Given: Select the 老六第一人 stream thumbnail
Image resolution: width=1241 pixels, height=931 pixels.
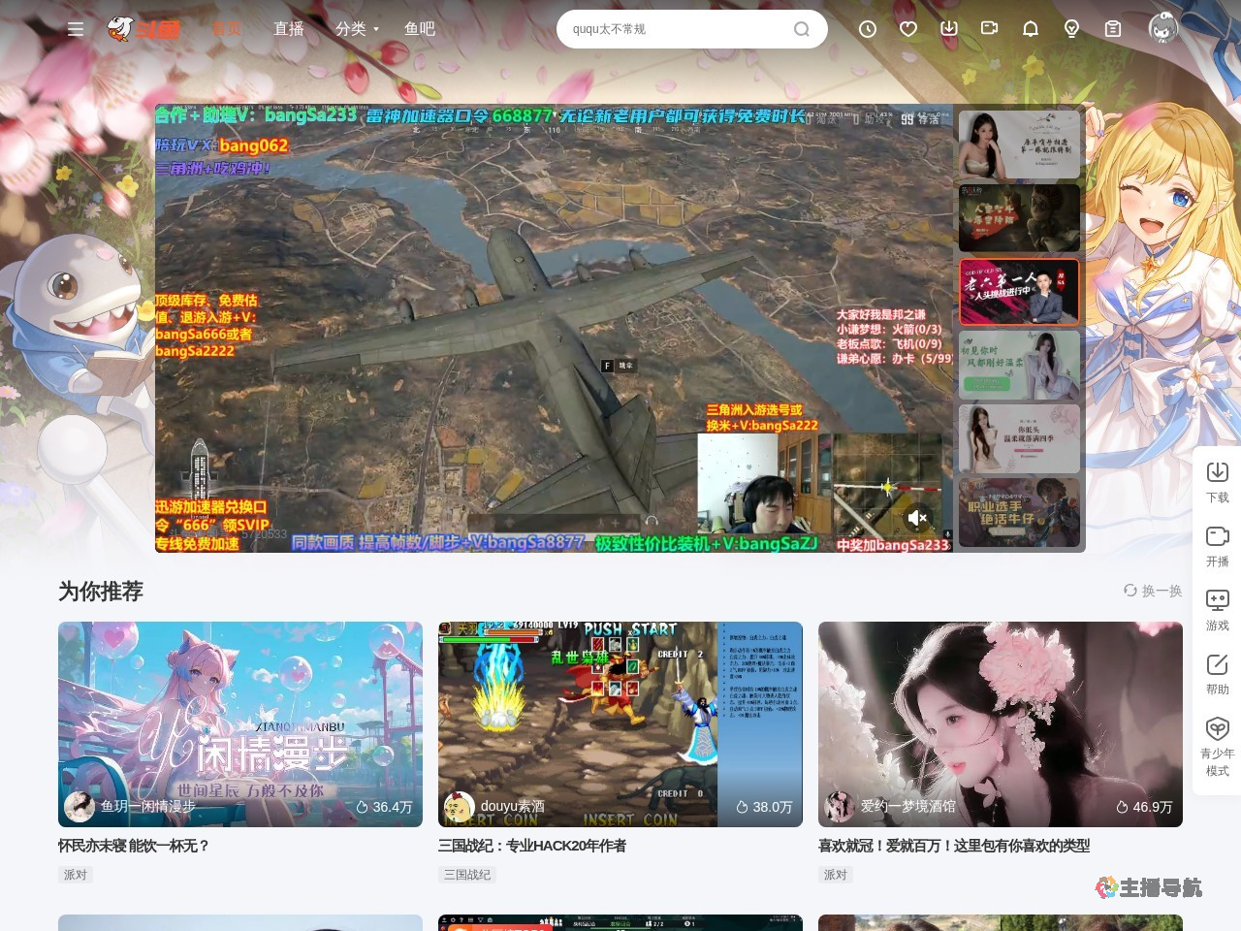Looking at the screenshot, I should point(1019,291).
